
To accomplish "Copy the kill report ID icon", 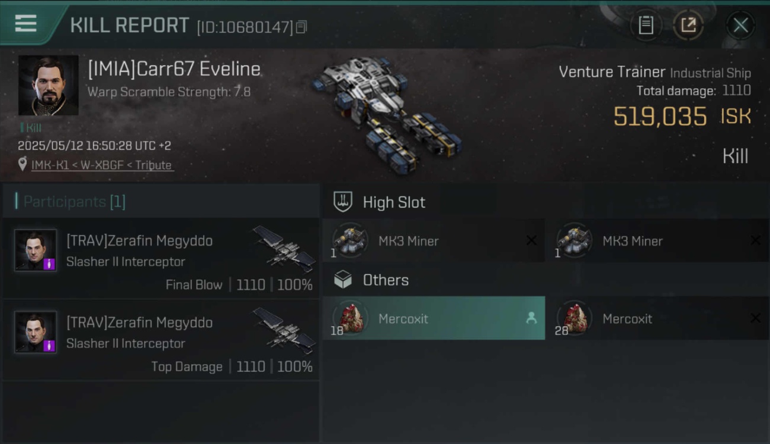I will click(301, 27).
